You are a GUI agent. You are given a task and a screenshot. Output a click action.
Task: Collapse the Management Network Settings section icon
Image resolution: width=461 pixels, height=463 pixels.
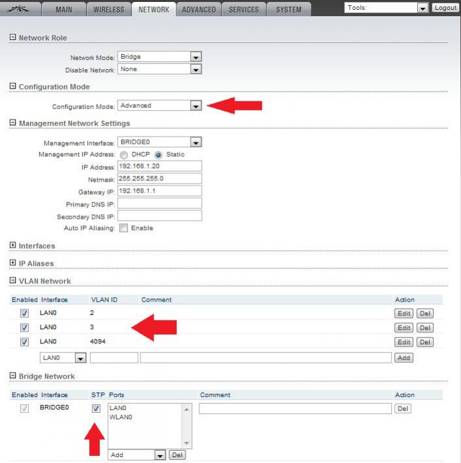pos(12,123)
